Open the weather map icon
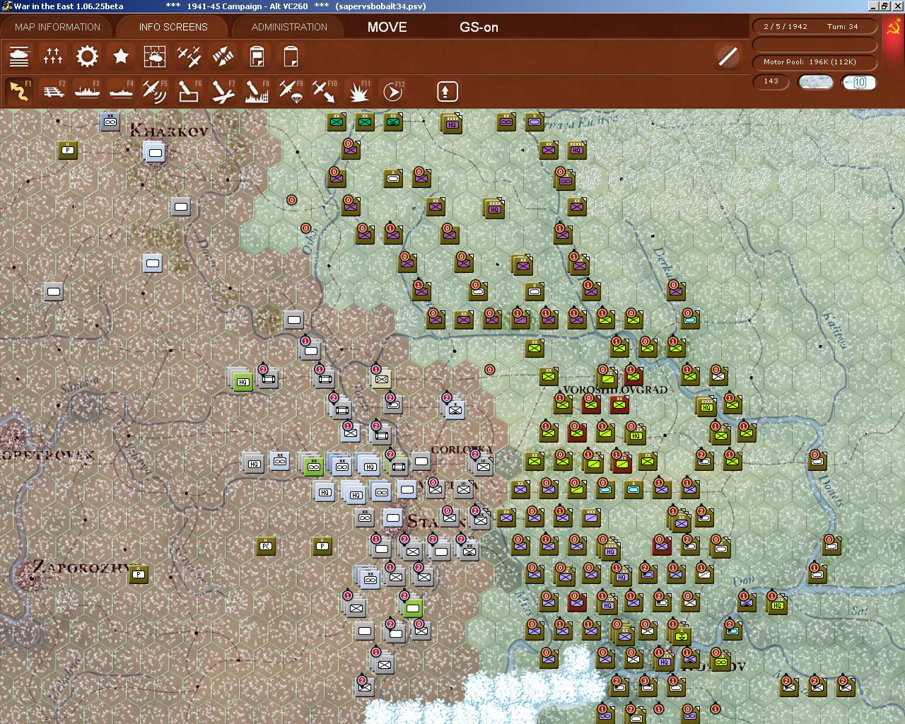The width and height of the screenshot is (905, 724). pos(155,56)
